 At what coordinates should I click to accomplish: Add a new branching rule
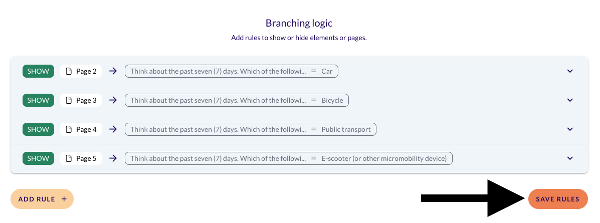point(42,199)
